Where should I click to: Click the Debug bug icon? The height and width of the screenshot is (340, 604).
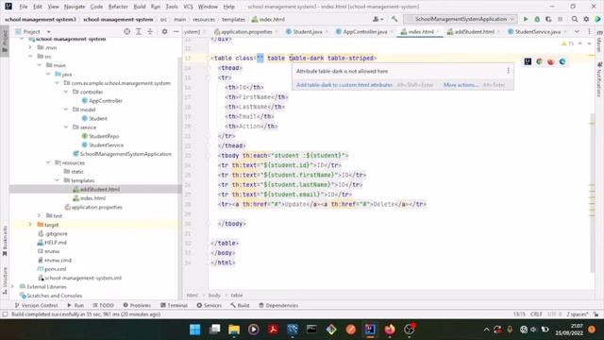pyautogui.click(x=537, y=19)
